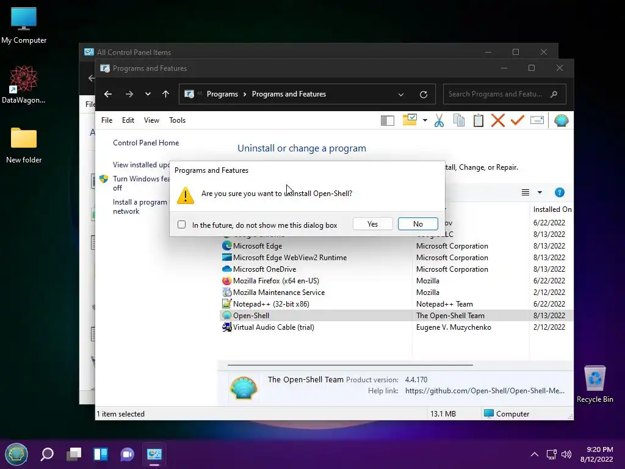Click the Cut scissors icon in toolbar
Screen dimensions: 625x469
click(439, 120)
